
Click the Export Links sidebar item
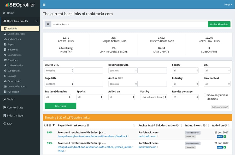[14, 81]
